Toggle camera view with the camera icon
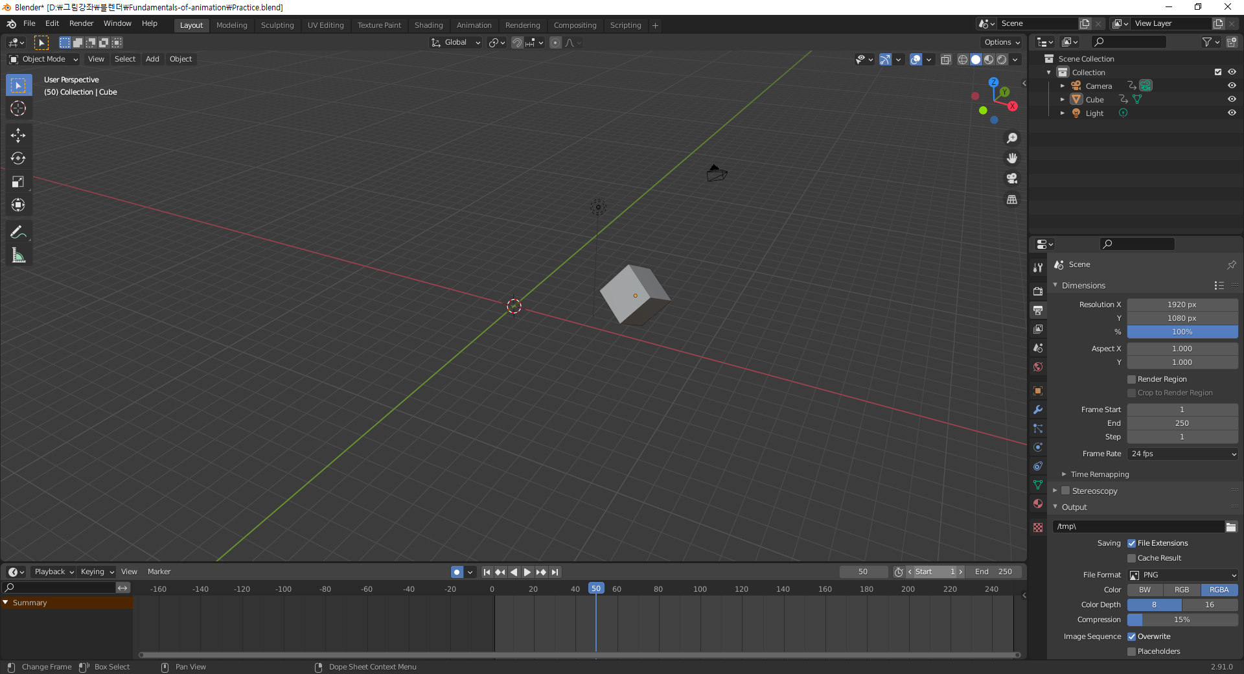The width and height of the screenshot is (1244, 674). point(1011,178)
